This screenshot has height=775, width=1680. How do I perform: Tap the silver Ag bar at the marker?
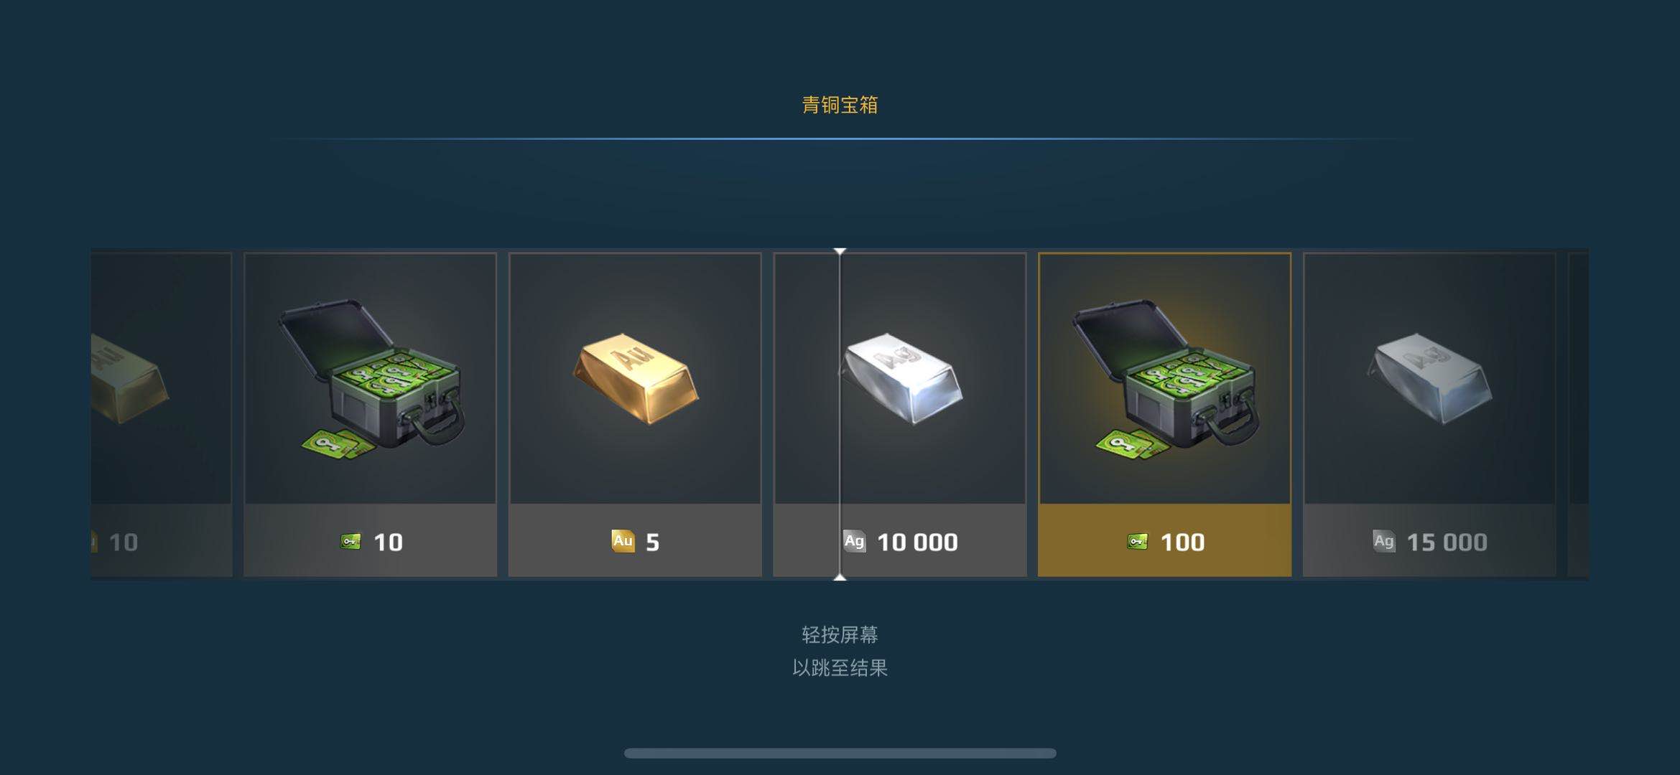pos(901,377)
